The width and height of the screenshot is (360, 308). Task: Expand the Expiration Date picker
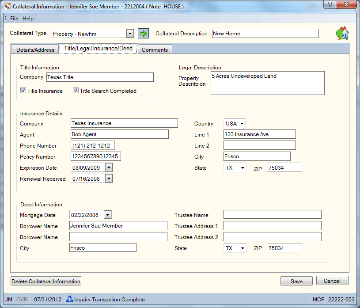pyautogui.click(x=109, y=167)
